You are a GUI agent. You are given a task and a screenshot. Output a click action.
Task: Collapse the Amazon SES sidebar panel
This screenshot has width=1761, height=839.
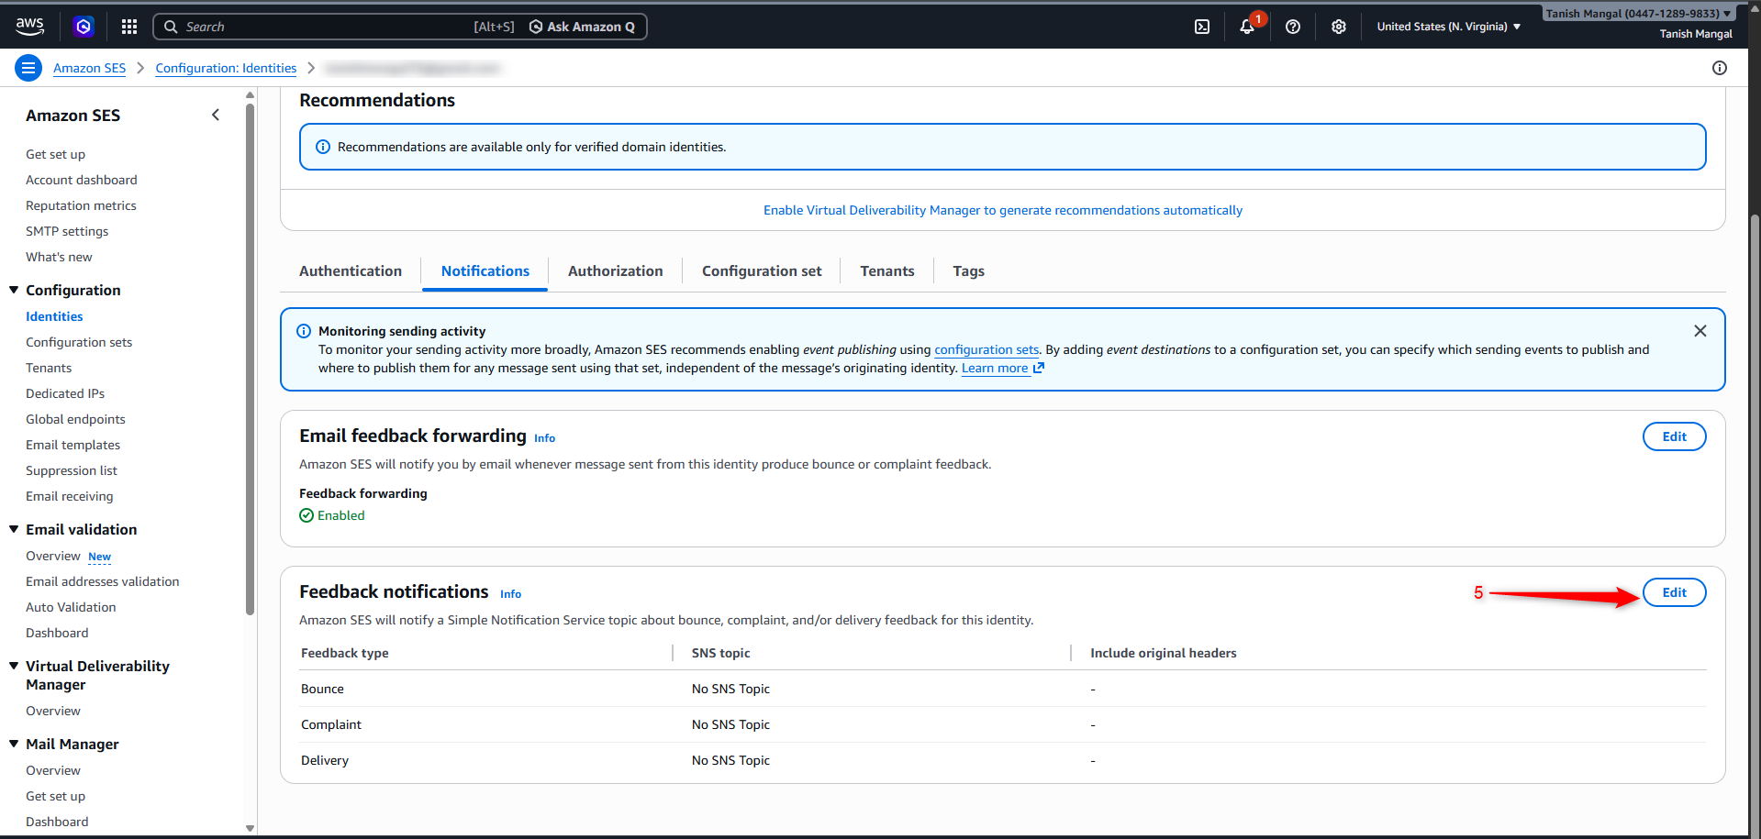point(216,115)
